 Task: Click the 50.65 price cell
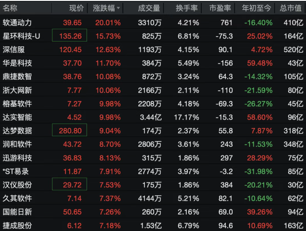pyautogui.click(x=72, y=212)
